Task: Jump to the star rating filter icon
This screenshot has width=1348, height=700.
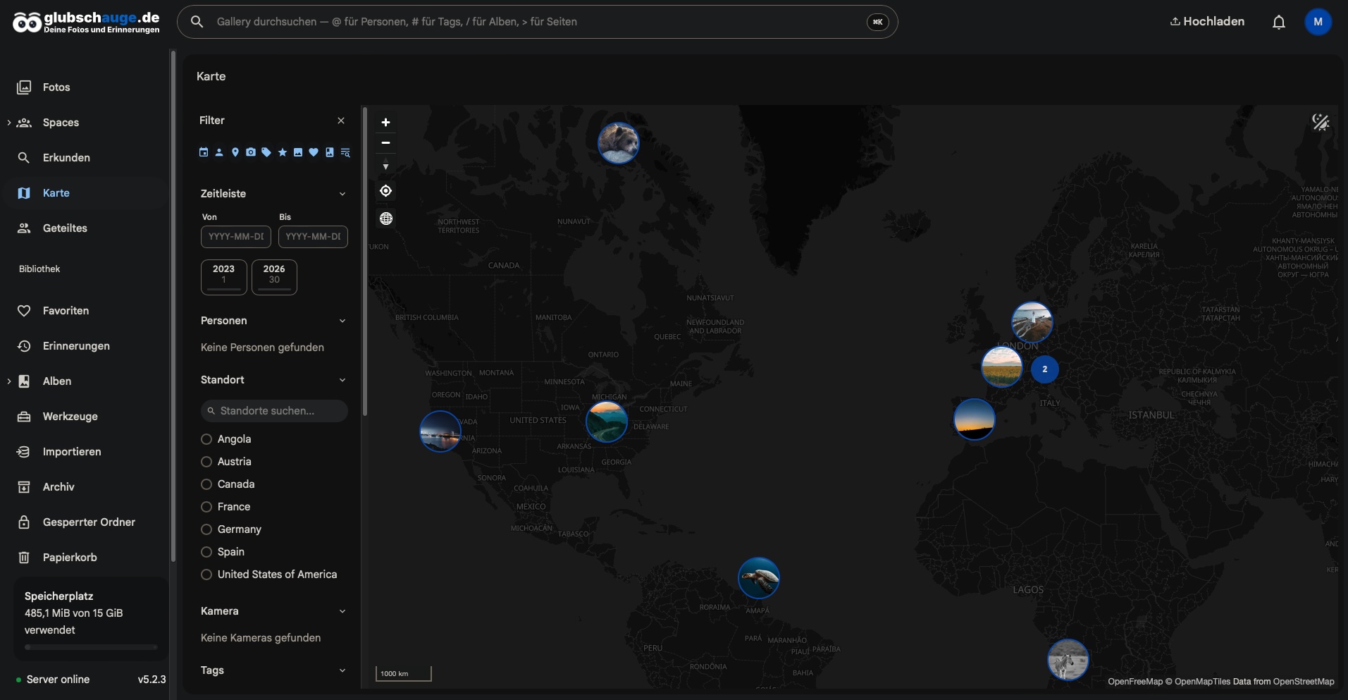Action: tap(283, 152)
